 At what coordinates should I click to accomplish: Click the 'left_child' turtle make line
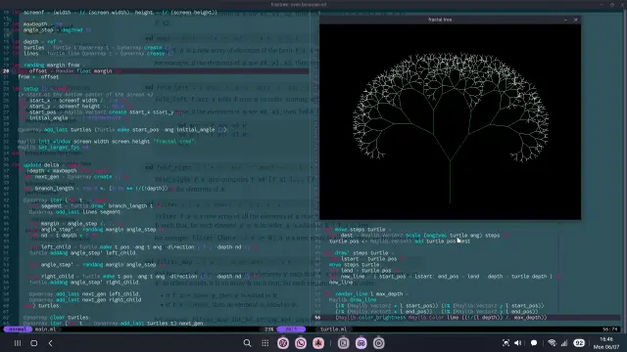pyautogui.click(x=144, y=247)
